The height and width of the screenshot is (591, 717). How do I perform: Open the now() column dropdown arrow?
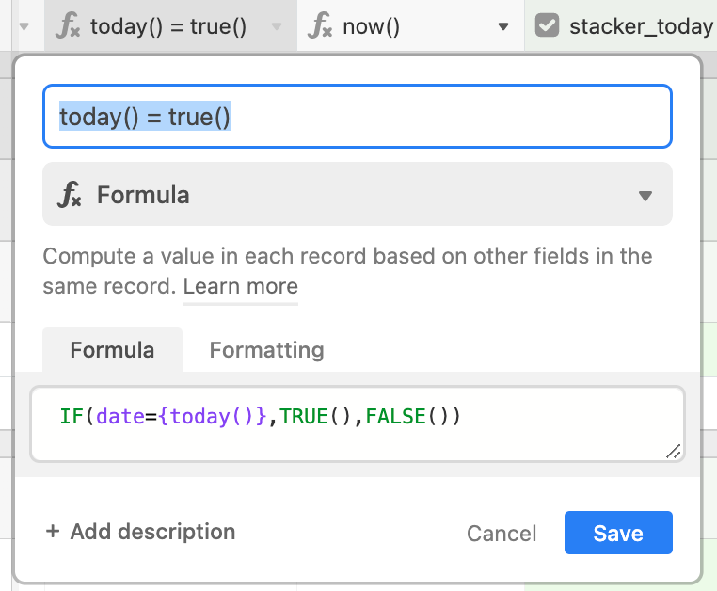coord(503,26)
